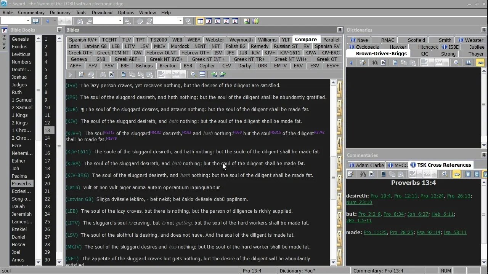Viewport: 488px width, 274px height.
Task: Follow the Num 23:10 cross reference link
Action: click(359, 202)
